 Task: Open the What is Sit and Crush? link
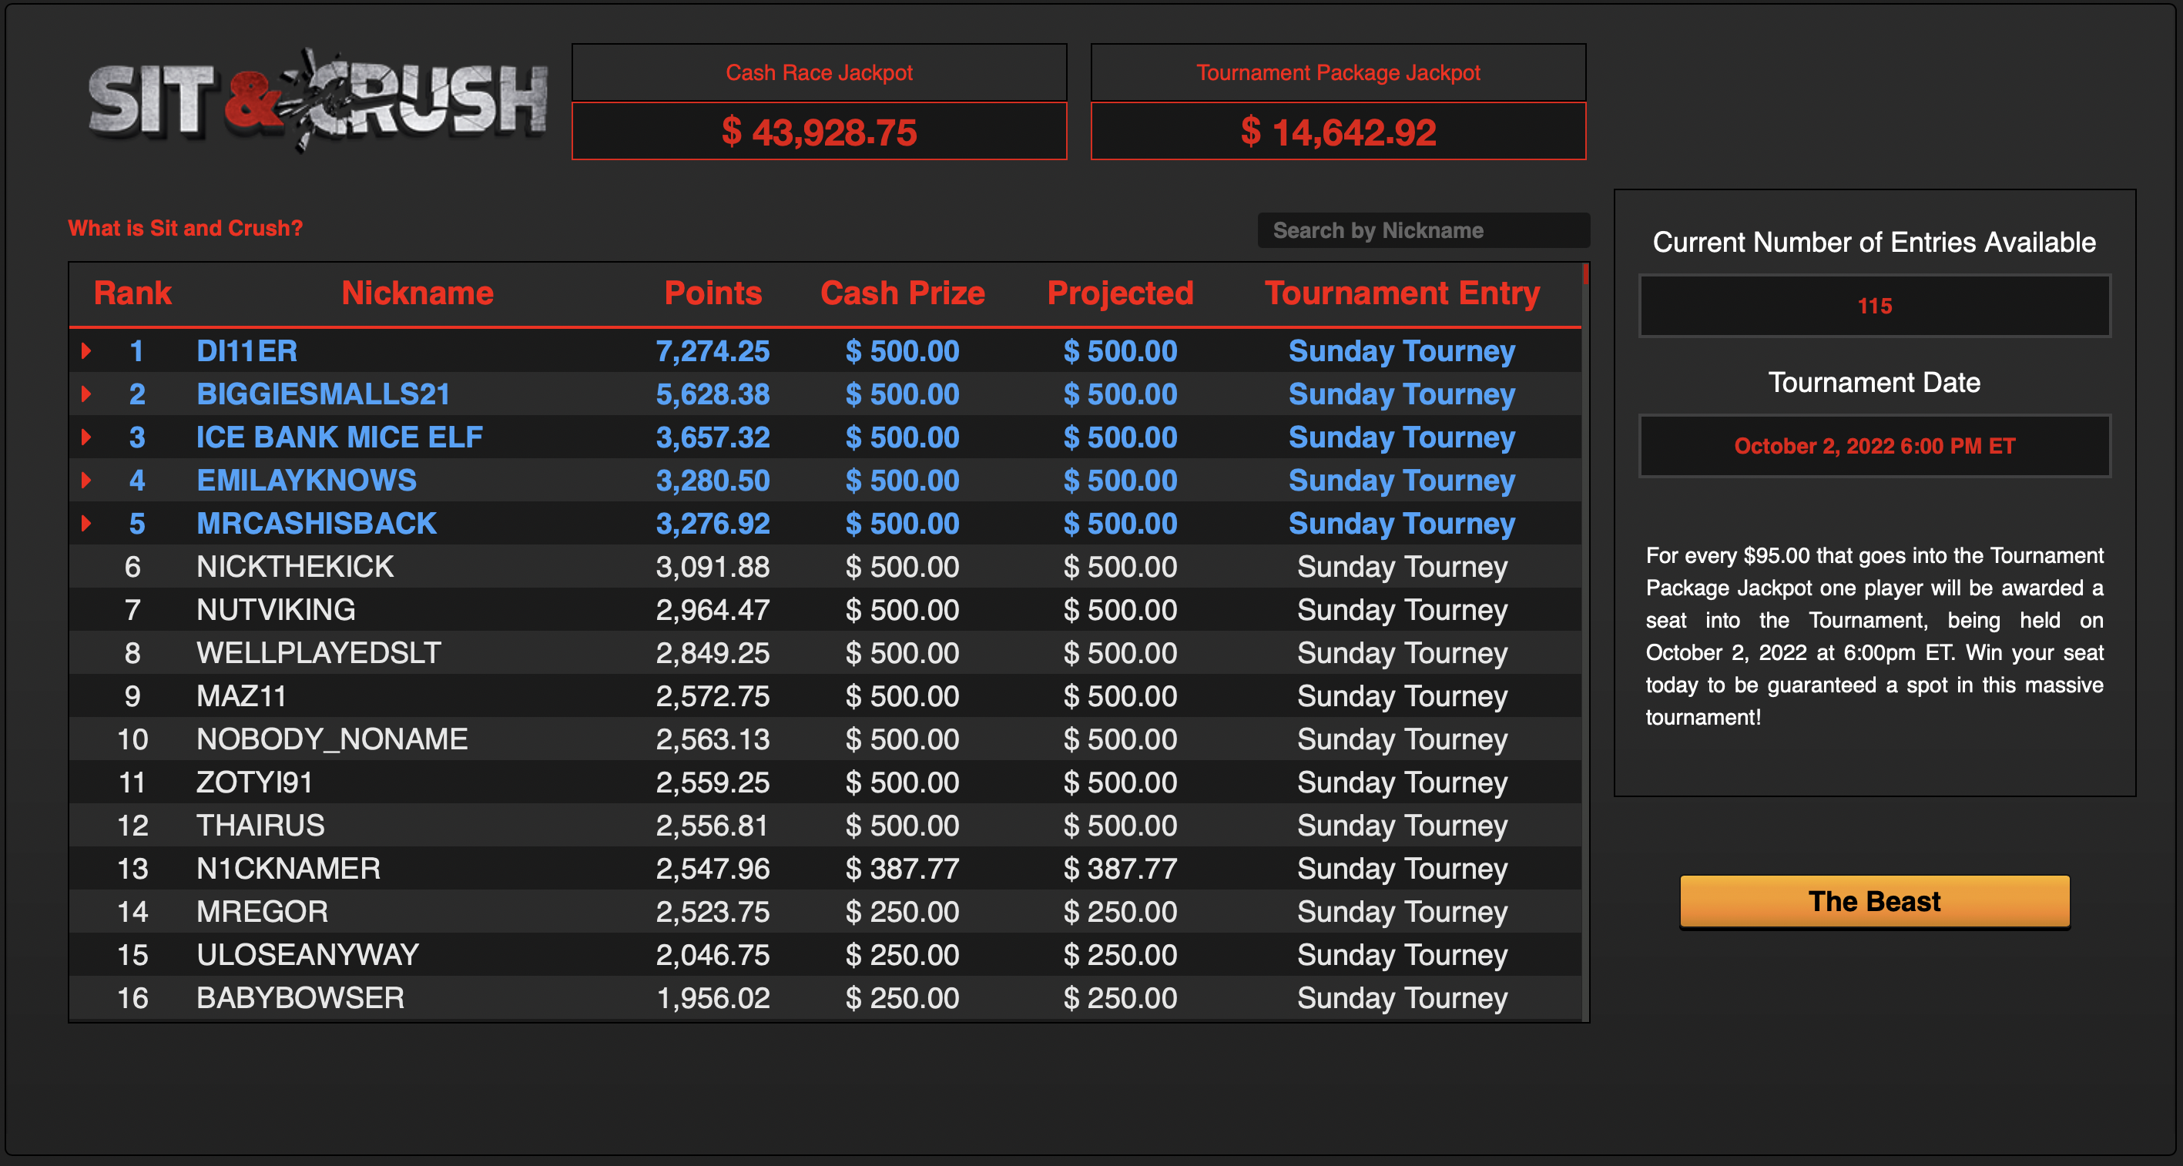pyautogui.click(x=185, y=228)
